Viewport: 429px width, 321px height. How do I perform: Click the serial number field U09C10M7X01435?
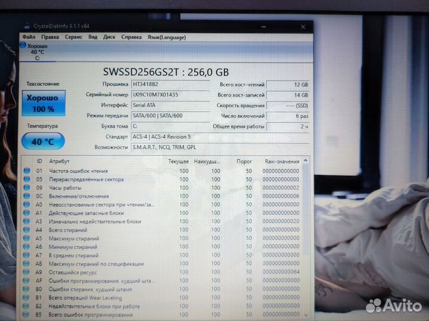tap(170, 95)
